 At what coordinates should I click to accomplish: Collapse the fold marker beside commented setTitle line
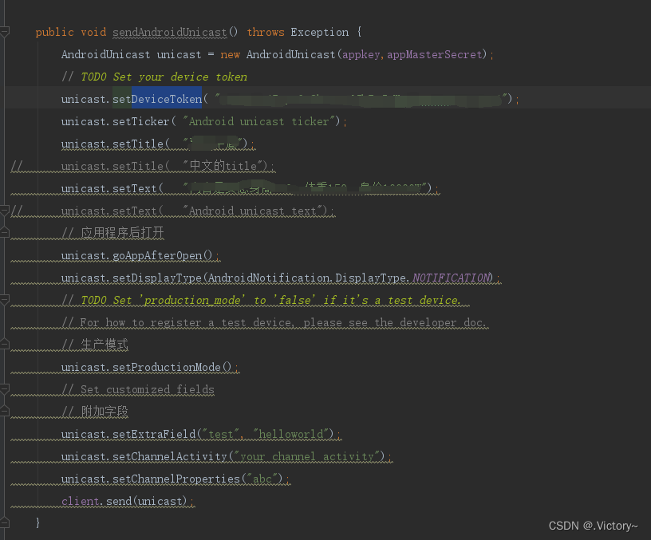tap(5, 166)
